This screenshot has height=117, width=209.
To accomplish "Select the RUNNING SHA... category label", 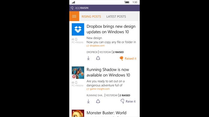I will 95,95.
